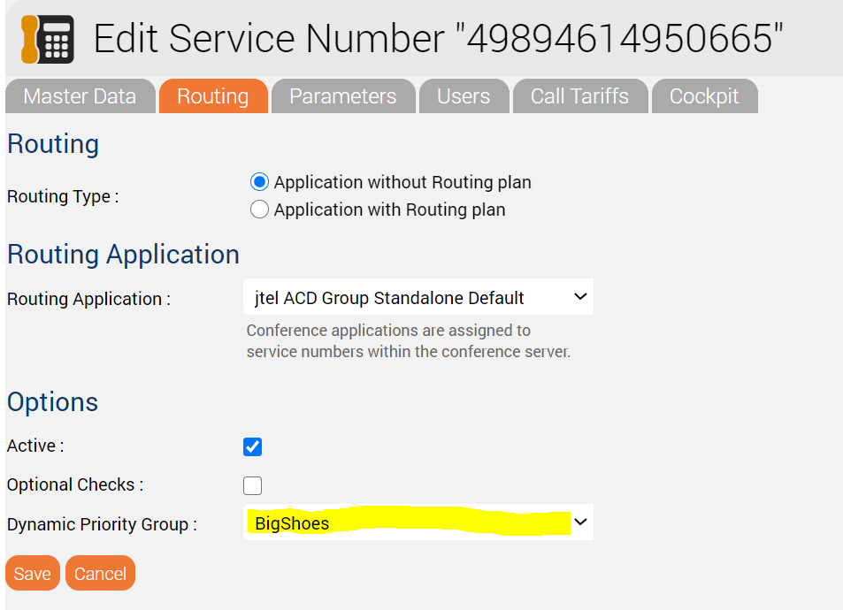Click the Application without Routing plan label

402,182
